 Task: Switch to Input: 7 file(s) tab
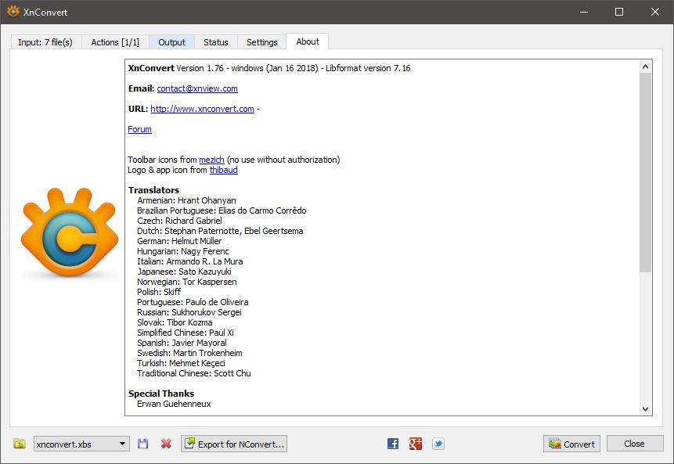[45, 42]
